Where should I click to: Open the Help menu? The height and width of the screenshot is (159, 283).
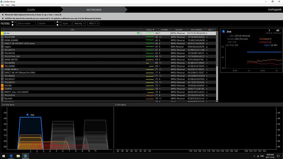point(13,5)
